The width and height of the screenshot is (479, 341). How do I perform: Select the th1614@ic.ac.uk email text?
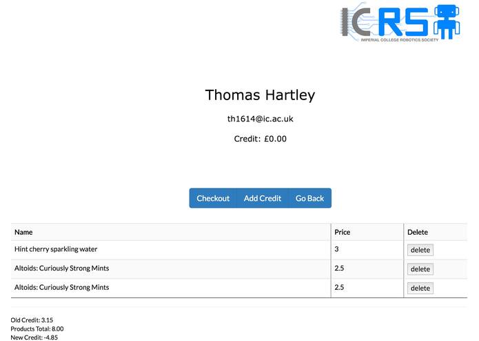(x=260, y=119)
